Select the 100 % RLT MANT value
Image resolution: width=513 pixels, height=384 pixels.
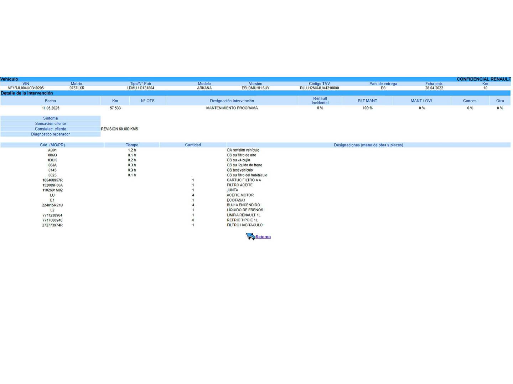[368, 108]
